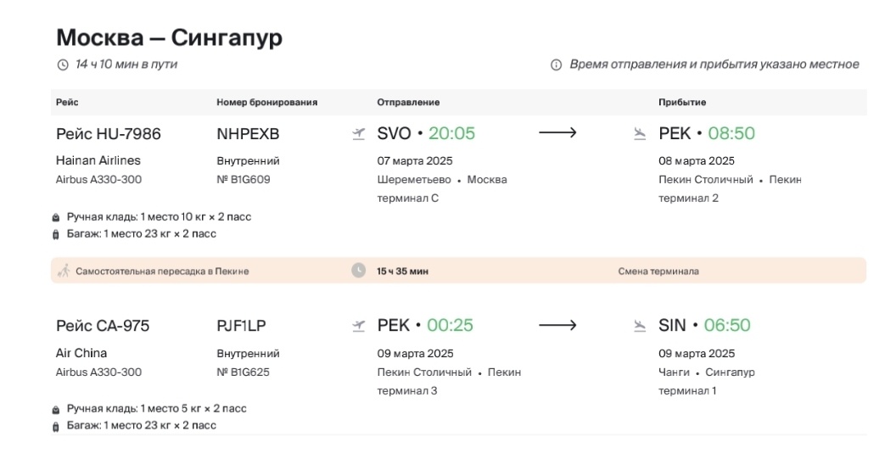885x459 pixels.
Task: Click Самостоятельная пересадка в Пекине text
Action: pyautogui.click(x=163, y=271)
